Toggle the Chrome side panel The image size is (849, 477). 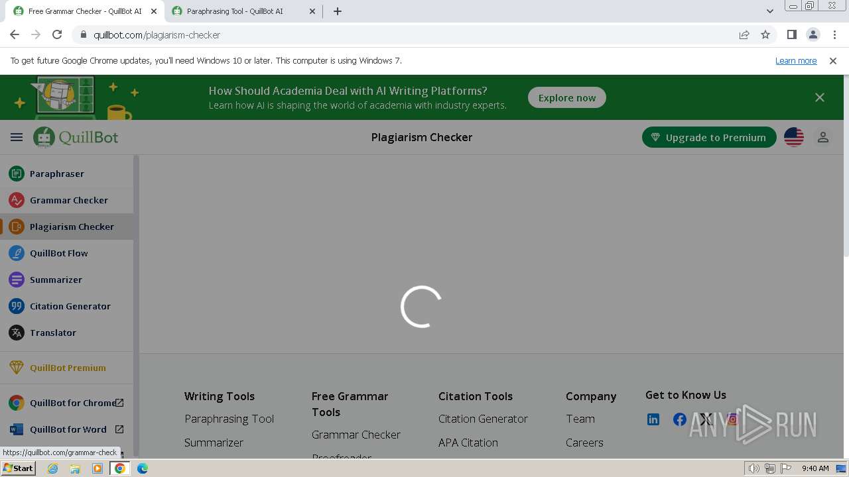tap(792, 34)
